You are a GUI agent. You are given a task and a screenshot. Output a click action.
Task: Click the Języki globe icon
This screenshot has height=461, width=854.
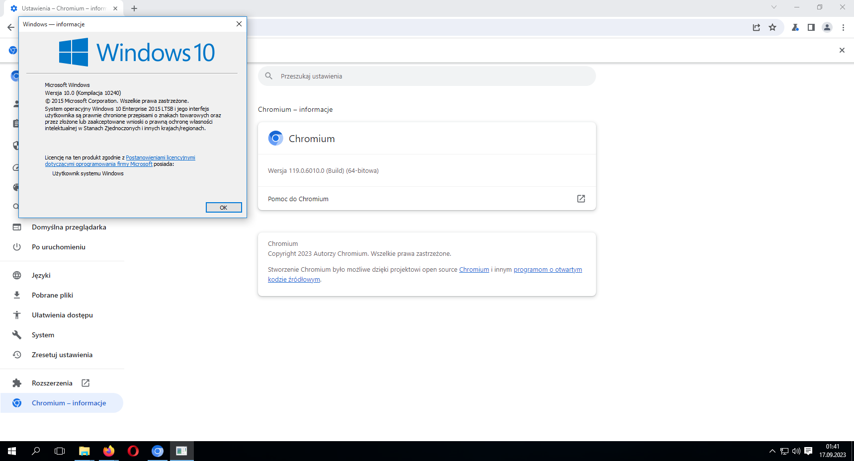17,275
